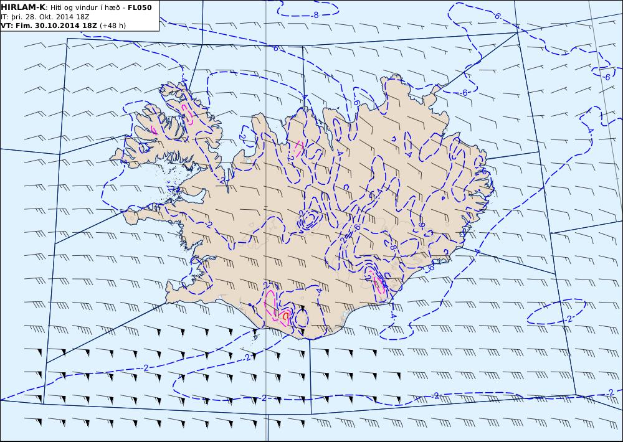
Task: Click the title text "HIRLAM-K: Hiti og vindur í hæð - FL050"
Action: click(x=76, y=7)
